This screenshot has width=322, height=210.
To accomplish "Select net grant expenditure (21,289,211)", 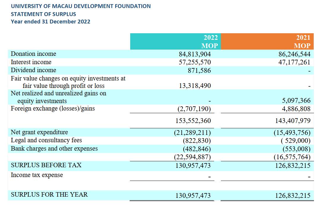I will (x=192, y=133).
